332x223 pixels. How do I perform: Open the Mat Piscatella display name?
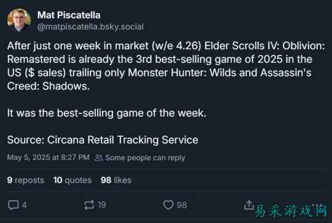[x=69, y=15]
